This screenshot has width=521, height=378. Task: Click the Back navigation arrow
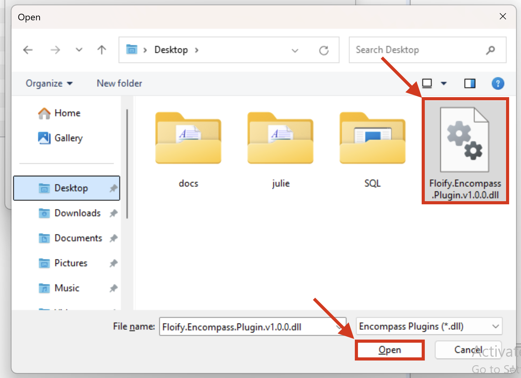(28, 50)
